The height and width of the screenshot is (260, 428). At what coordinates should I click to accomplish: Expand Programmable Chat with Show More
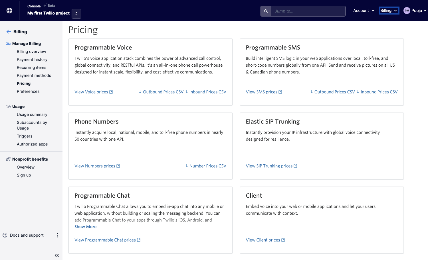point(86,227)
